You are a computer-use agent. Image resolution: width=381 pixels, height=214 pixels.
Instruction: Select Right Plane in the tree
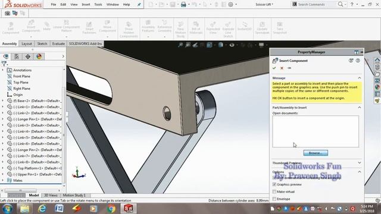click(x=21, y=89)
